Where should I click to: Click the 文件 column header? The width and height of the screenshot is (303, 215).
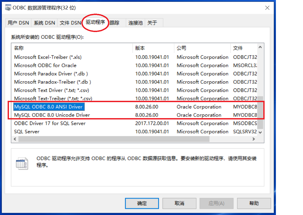point(244,48)
